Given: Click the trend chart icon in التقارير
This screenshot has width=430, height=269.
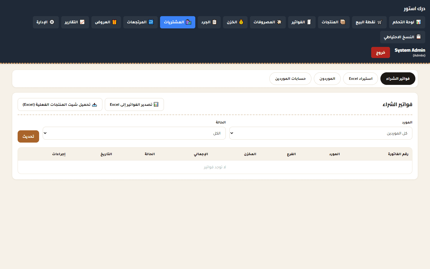Looking at the screenshot, I should tap(82, 22).
